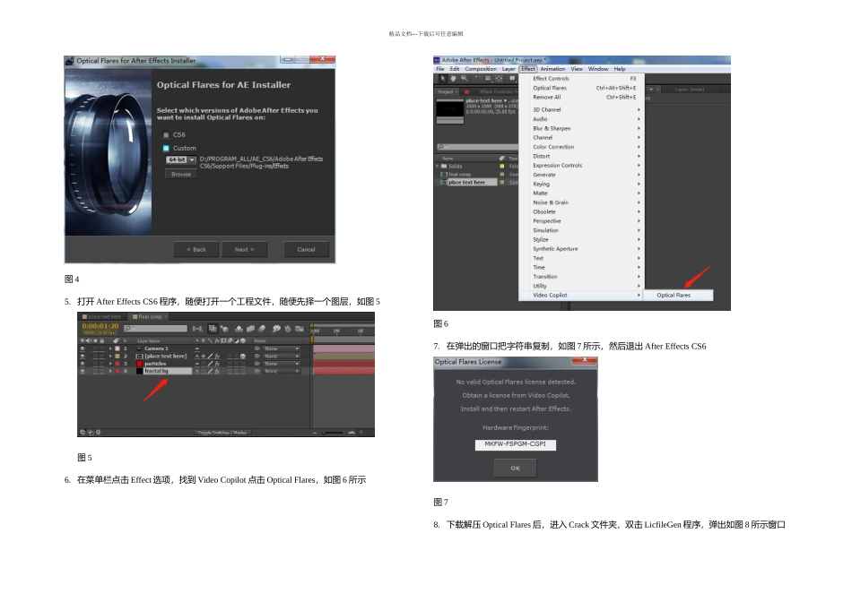
Task: Click the zoom-in mountain icon on timeline
Action: click(352, 433)
